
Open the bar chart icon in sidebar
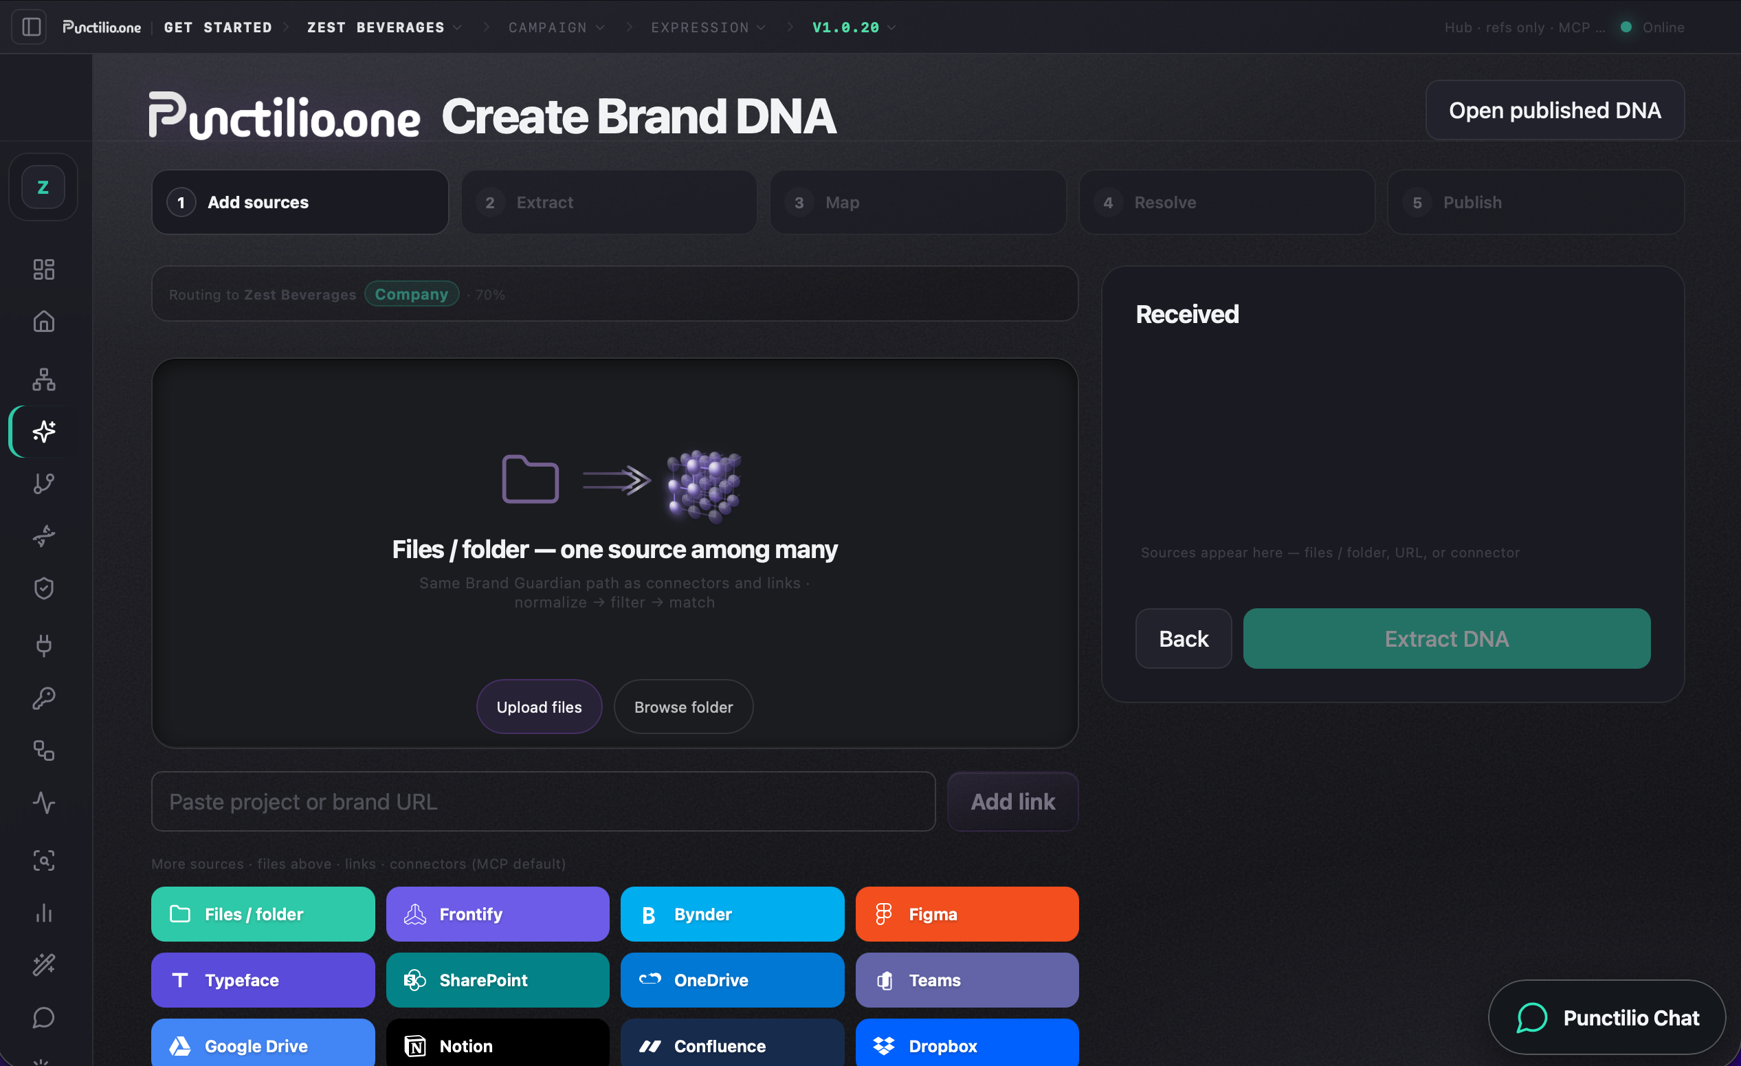click(x=44, y=913)
